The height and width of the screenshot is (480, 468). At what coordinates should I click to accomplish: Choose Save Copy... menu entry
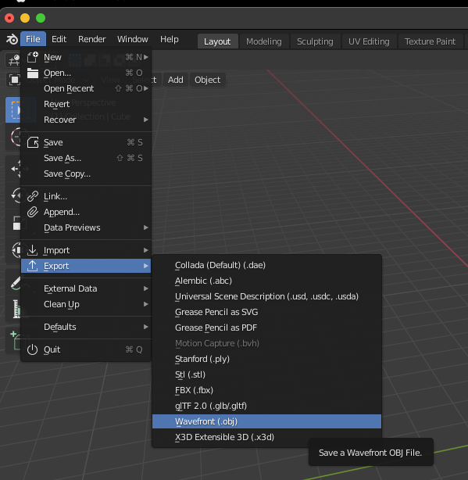pos(86,174)
